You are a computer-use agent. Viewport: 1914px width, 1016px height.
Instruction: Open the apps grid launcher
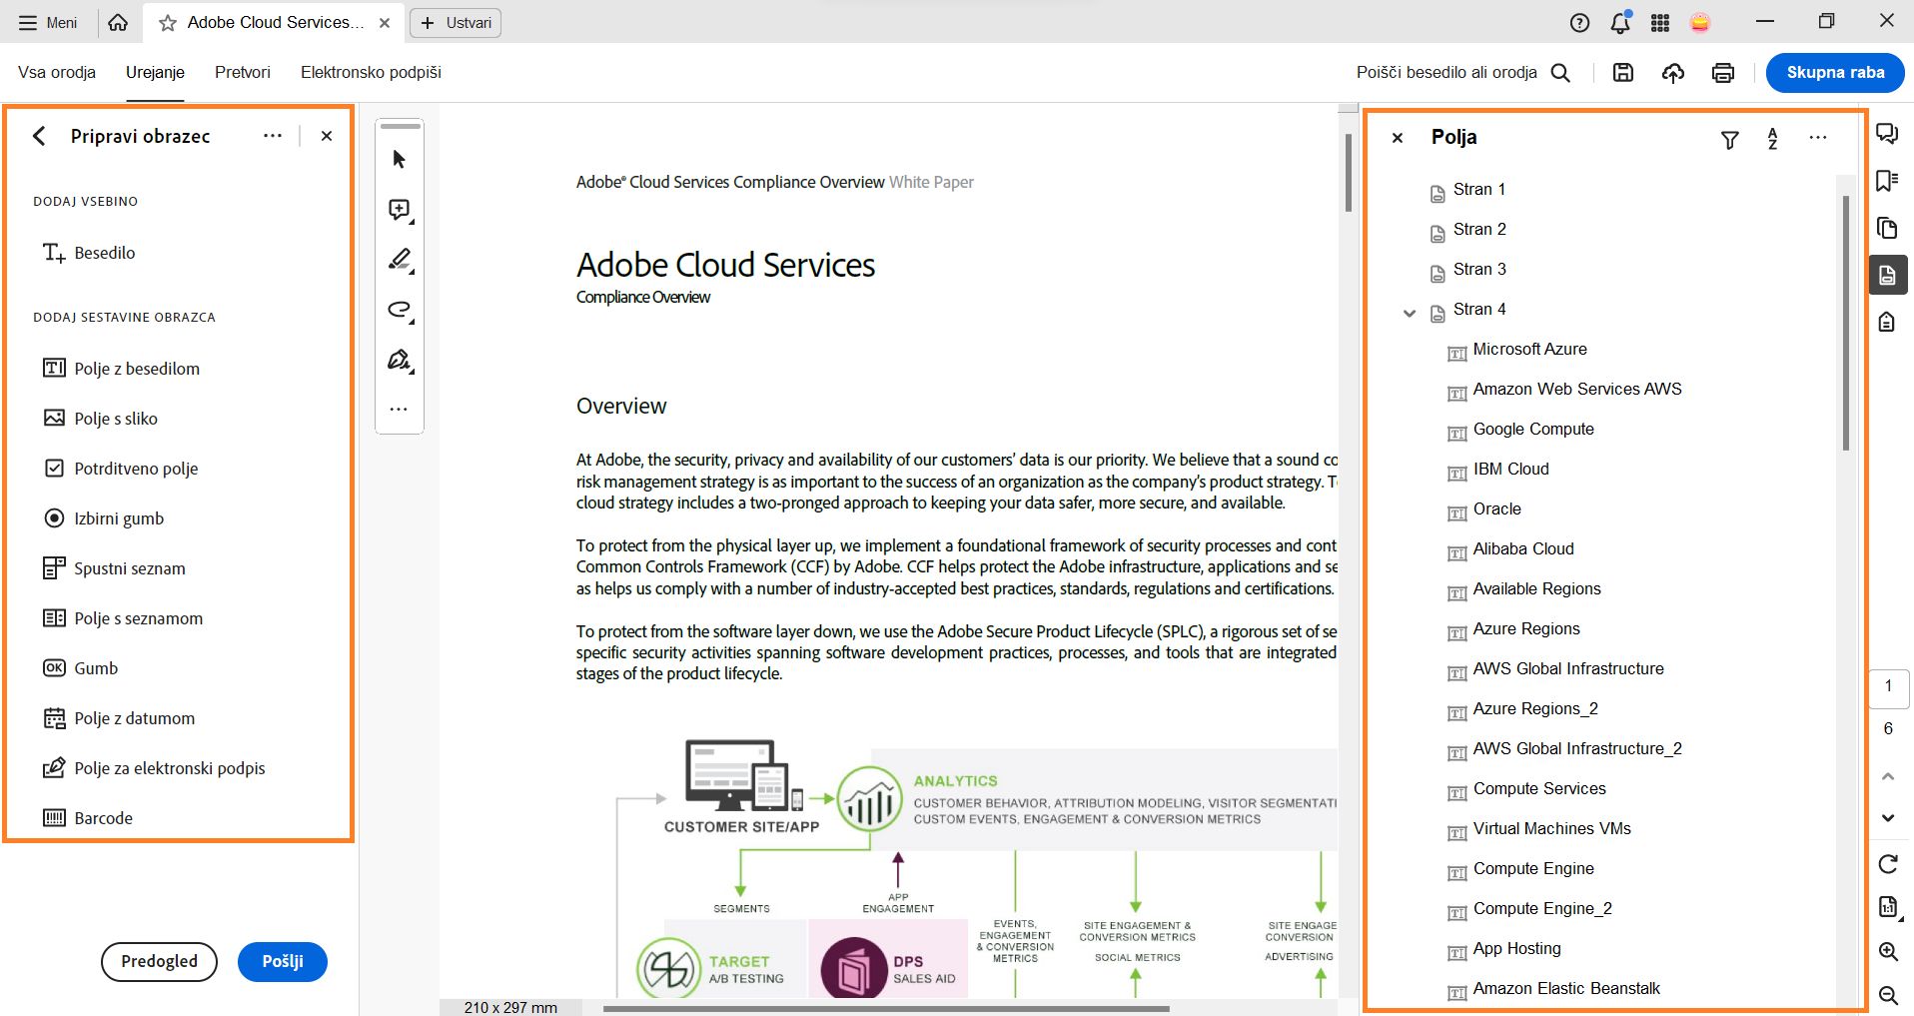[1660, 23]
